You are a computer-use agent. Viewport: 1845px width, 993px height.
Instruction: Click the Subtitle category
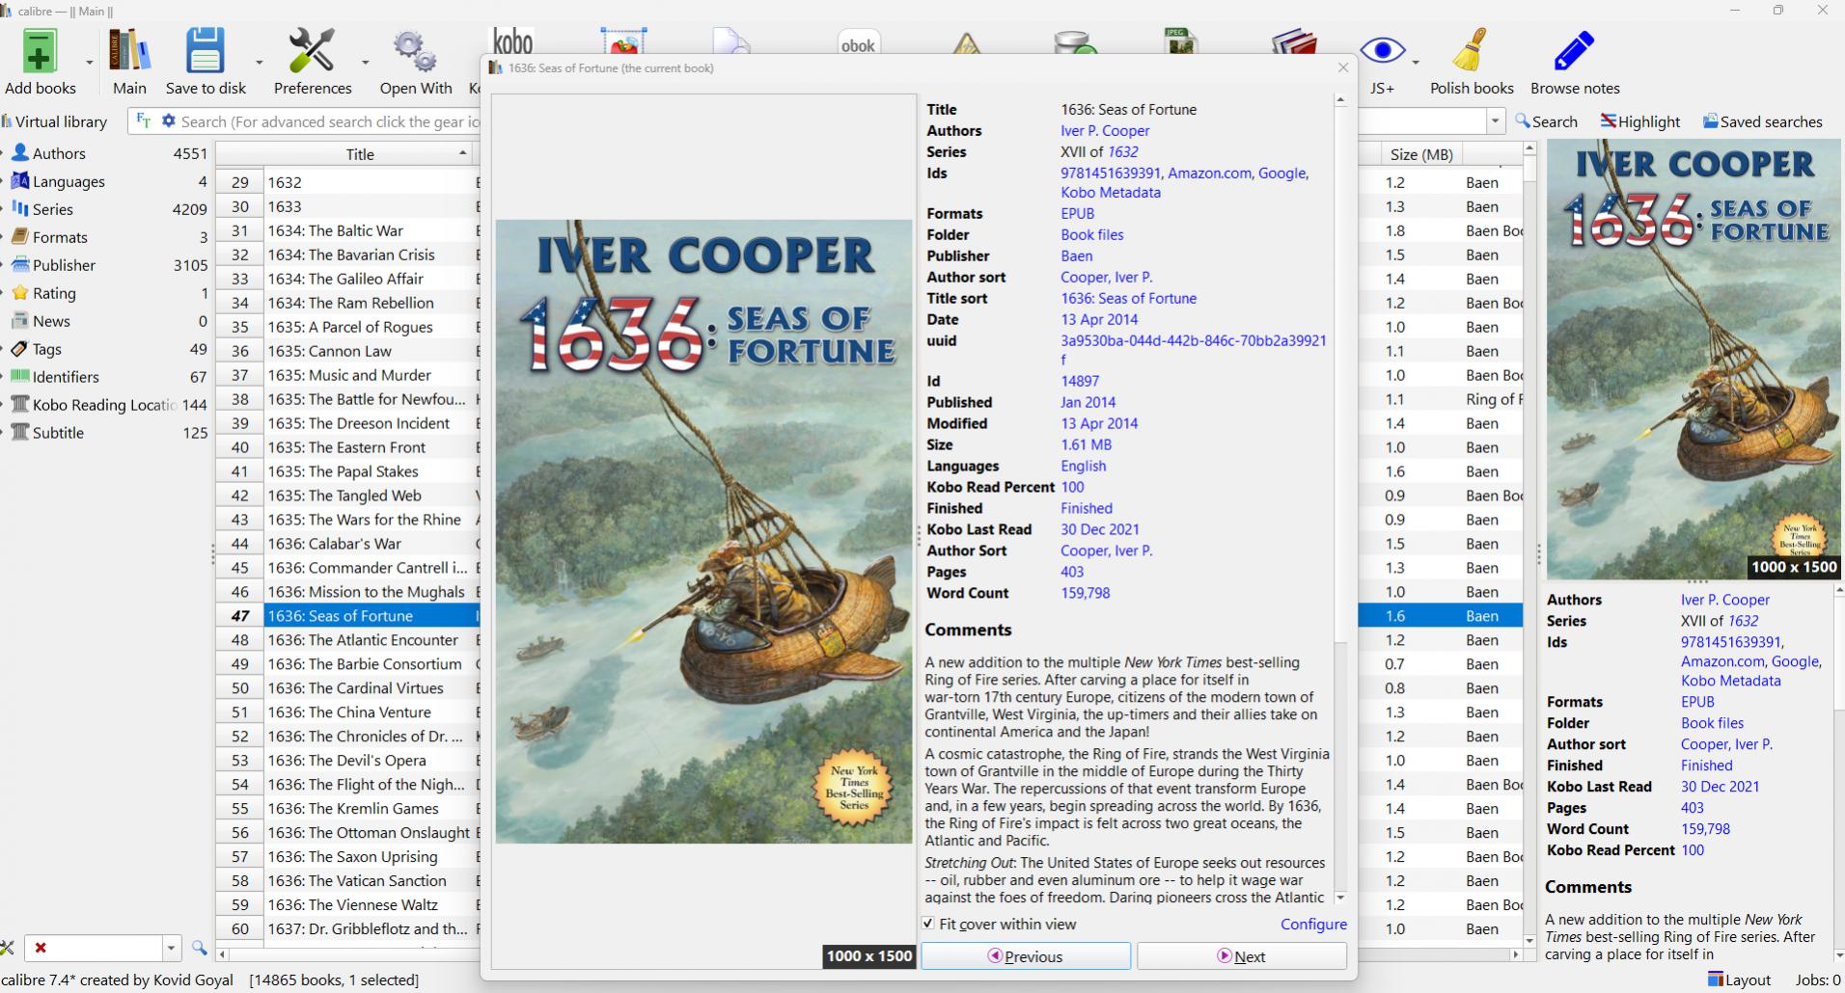pyautogui.click(x=58, y=433)
